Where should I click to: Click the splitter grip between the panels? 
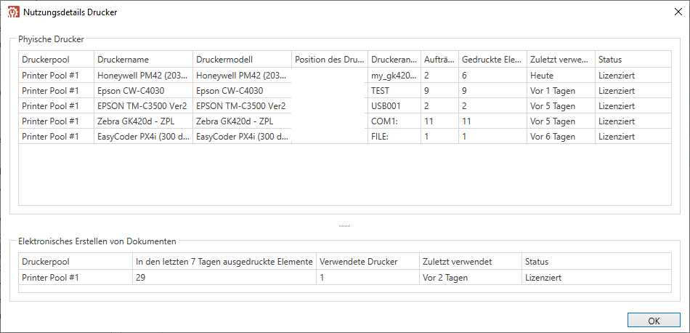pos(344,226)
